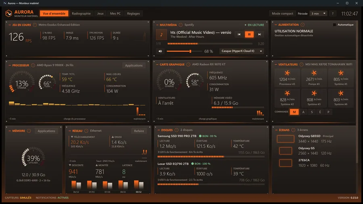
Task: Click the info icon beside Jeu en cours
Action: 35,25
